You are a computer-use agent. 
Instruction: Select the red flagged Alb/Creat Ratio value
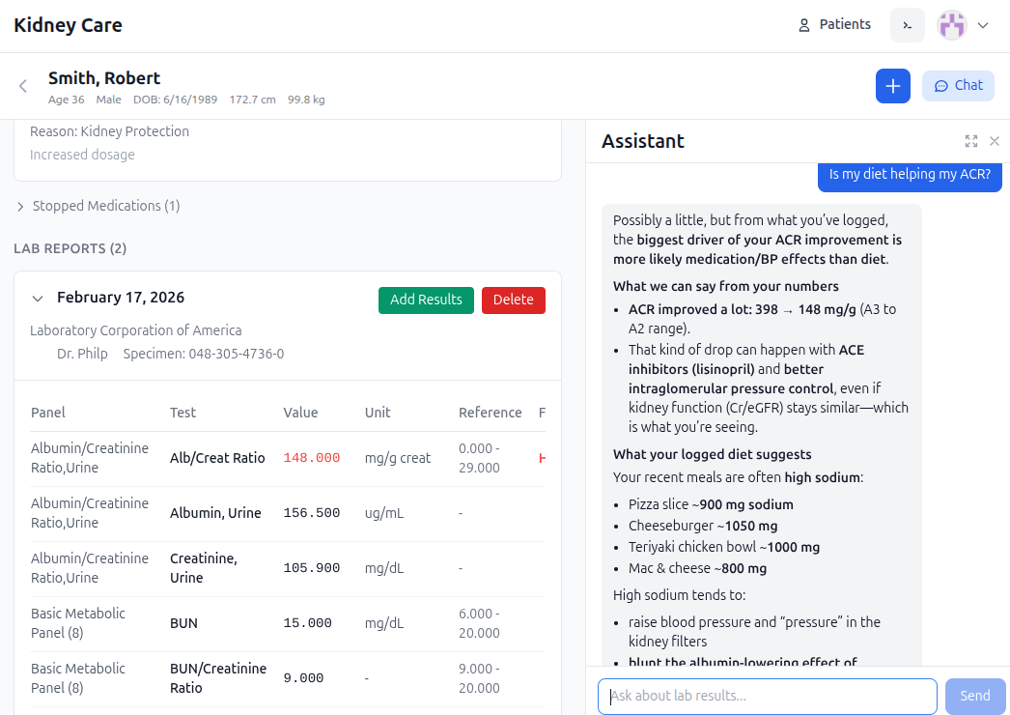click(x=310, y=457)
